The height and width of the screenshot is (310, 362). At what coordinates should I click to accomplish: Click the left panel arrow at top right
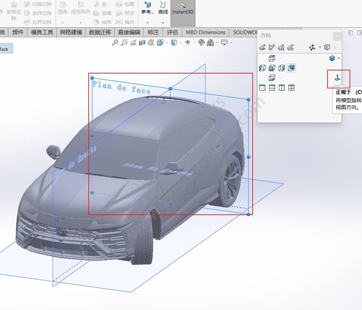click(351, 33)
